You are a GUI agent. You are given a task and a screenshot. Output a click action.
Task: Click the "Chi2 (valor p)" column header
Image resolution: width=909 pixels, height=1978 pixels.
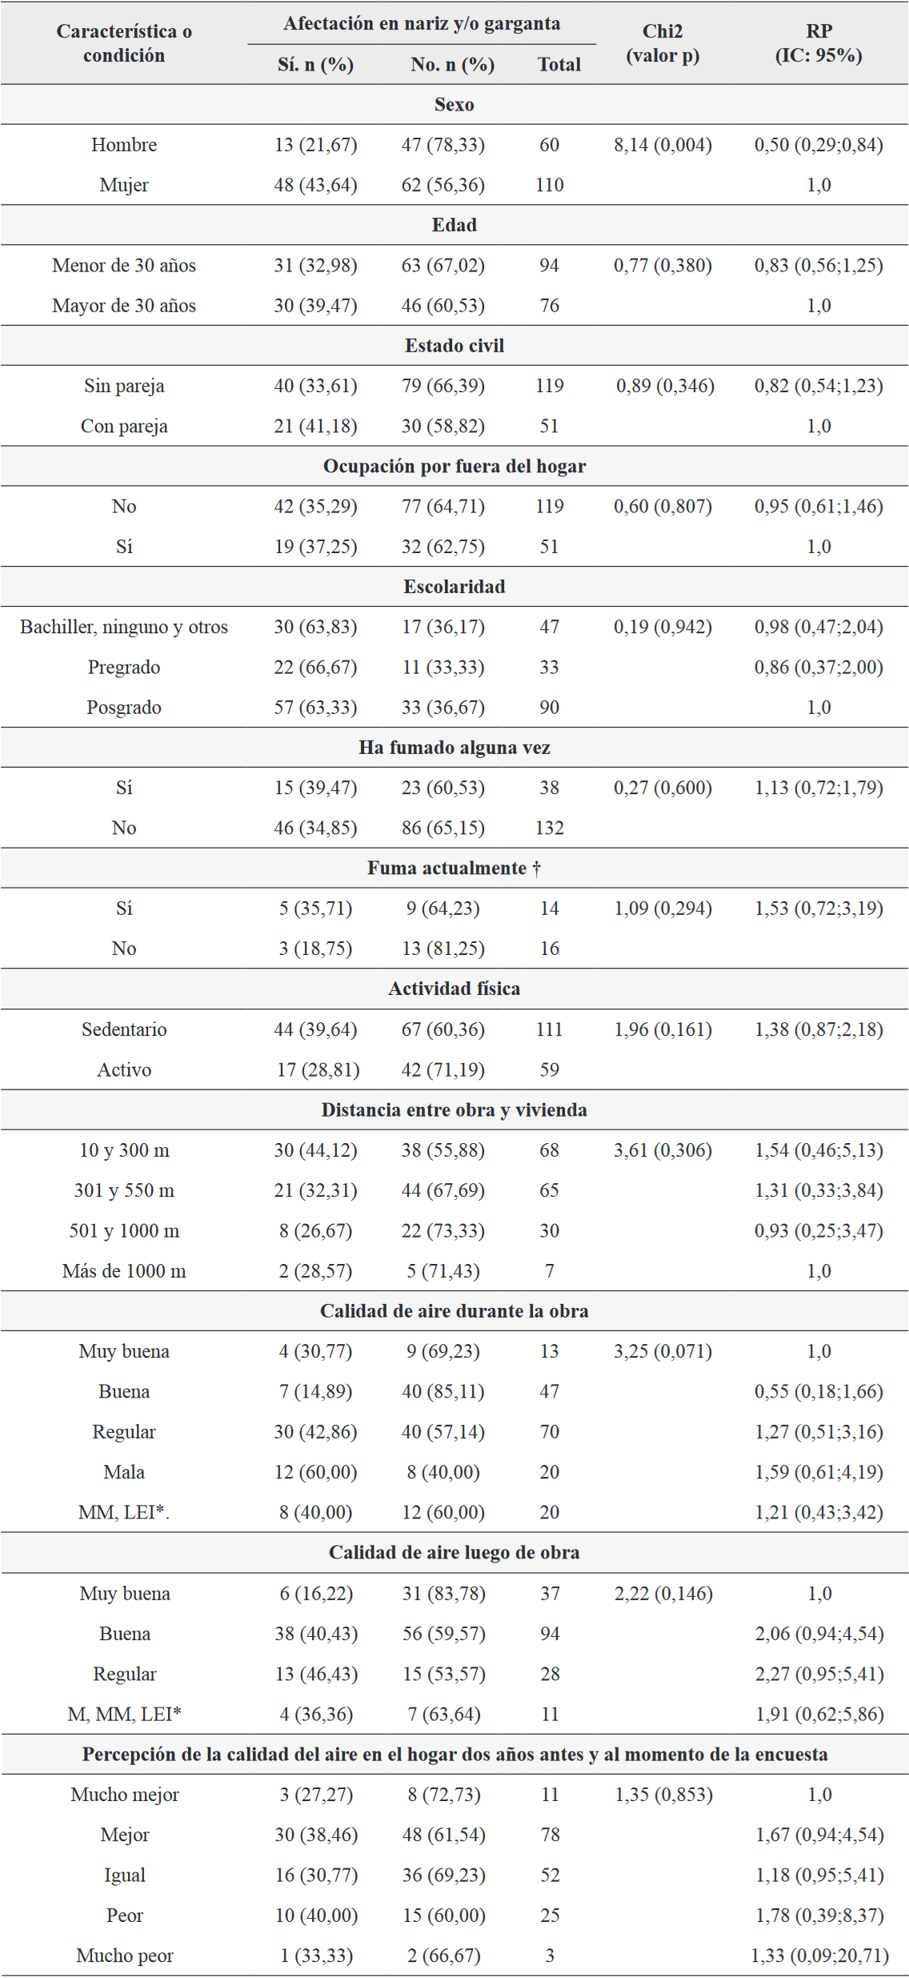coord(663,43)
